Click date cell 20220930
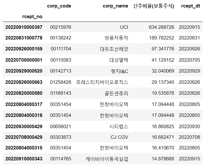The width and height of the screenshot is (218, 167). pyautogui.click(x=189, y=126)
